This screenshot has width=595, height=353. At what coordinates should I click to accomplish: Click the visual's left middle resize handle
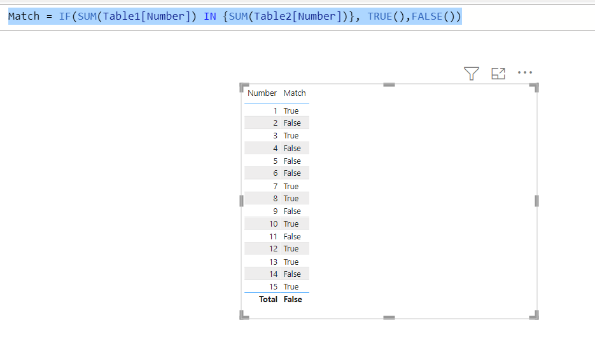(x=241, y=201)
